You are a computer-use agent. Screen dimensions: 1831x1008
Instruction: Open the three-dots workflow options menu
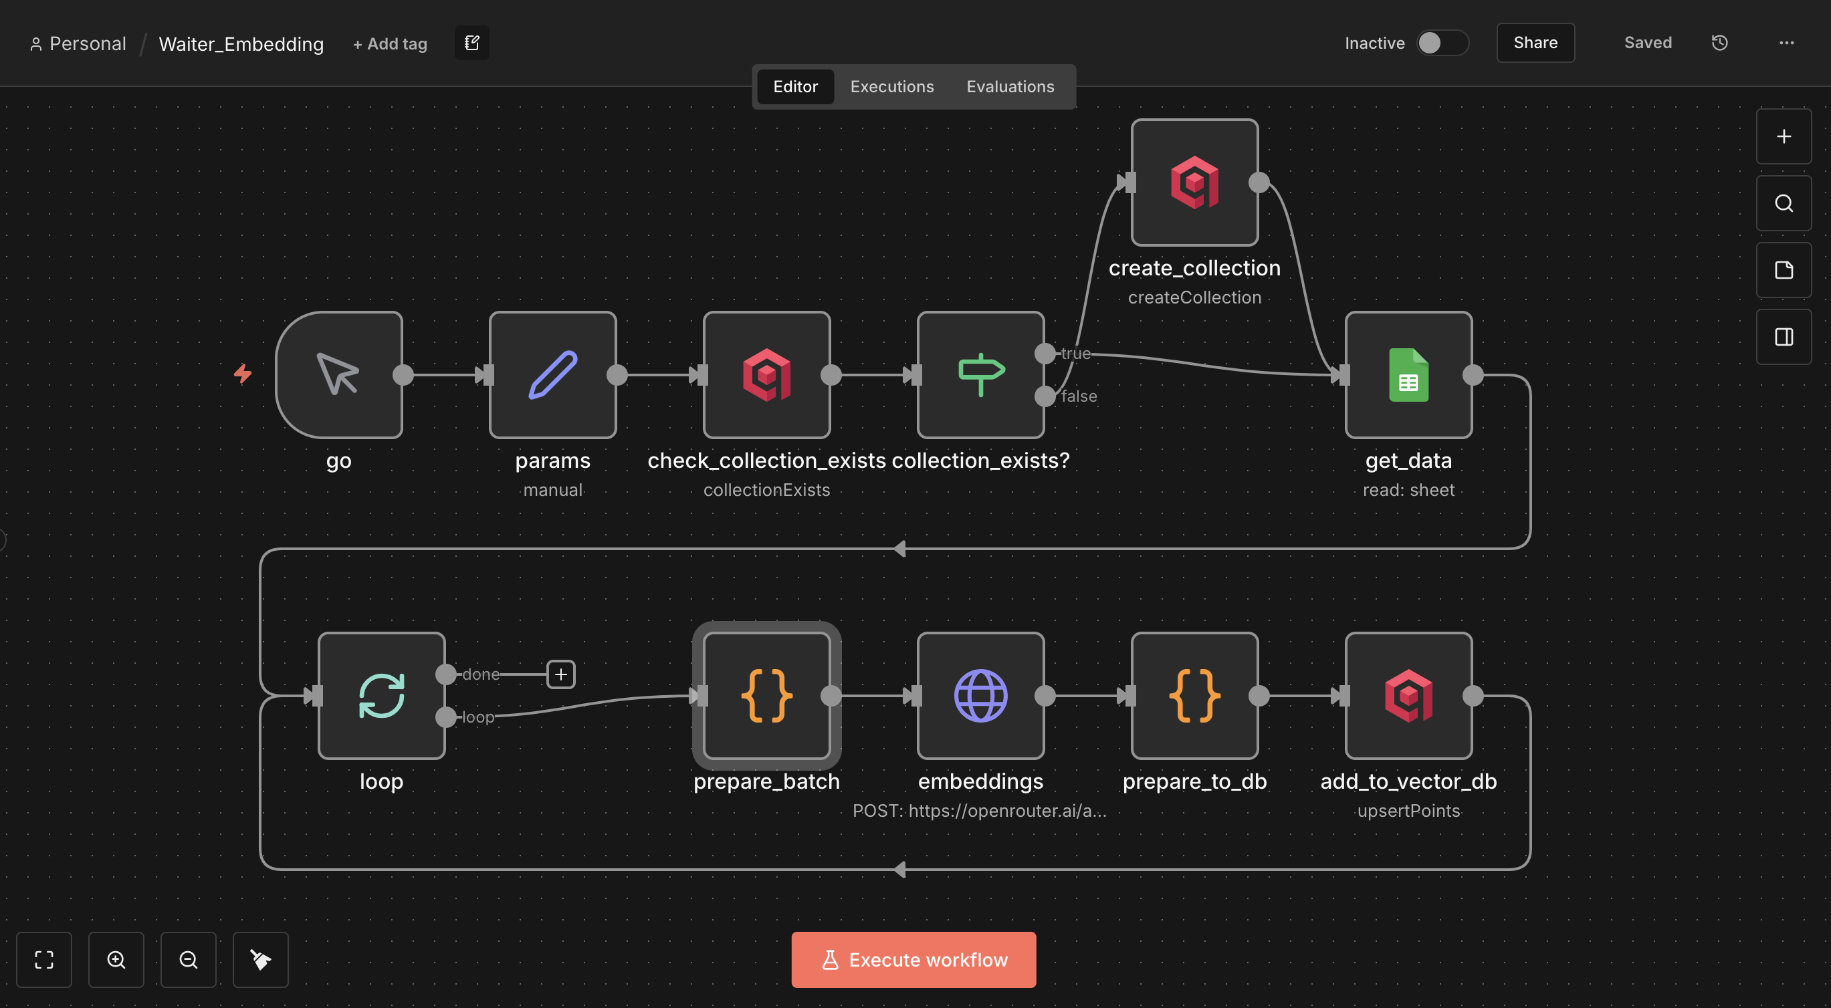pos(1786,43)
